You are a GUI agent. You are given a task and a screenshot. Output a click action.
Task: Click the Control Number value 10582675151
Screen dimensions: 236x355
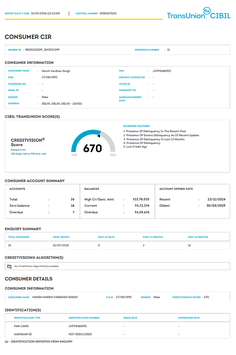[x=108, y=14]
